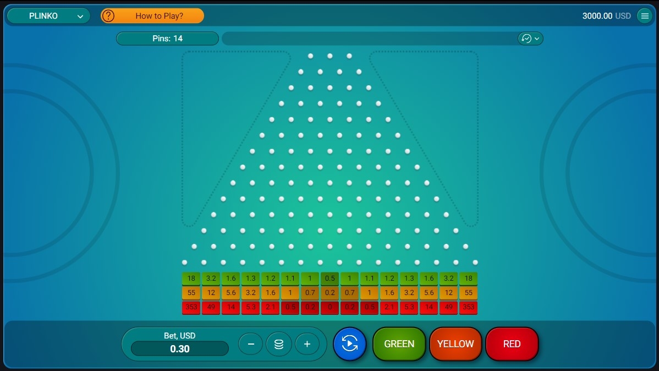Click the How to Play? button
Image resolution: width=659 pixels, height=371 pixels.
point(152,16)
